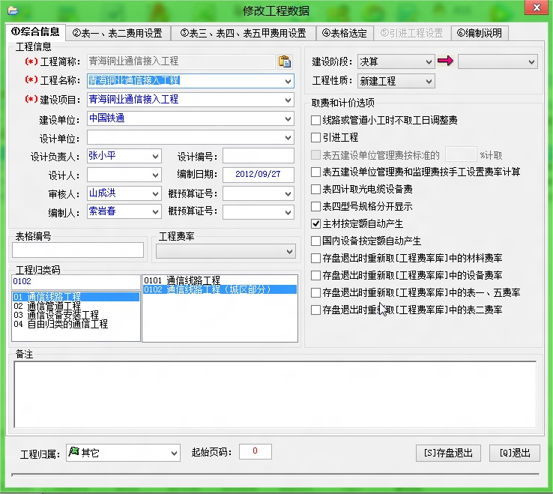Open the 工程归属 dropdown showing 其它
This screenshot has height=494, width=553.
pyautogui.click(x=174, y=453)
